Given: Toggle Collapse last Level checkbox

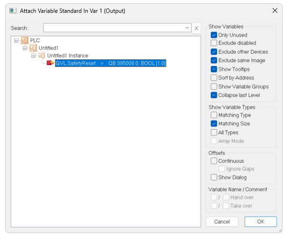Looking at the screenshot, I should click(214, 95).
